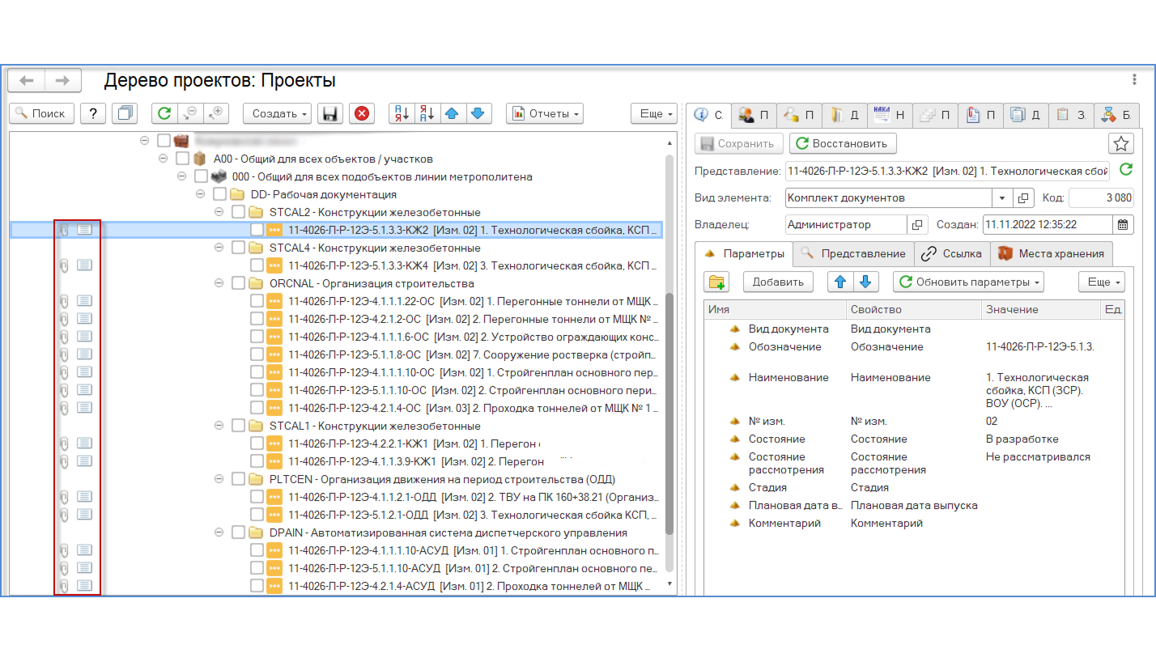Add to favorites with the star icon

(1120, 143)
